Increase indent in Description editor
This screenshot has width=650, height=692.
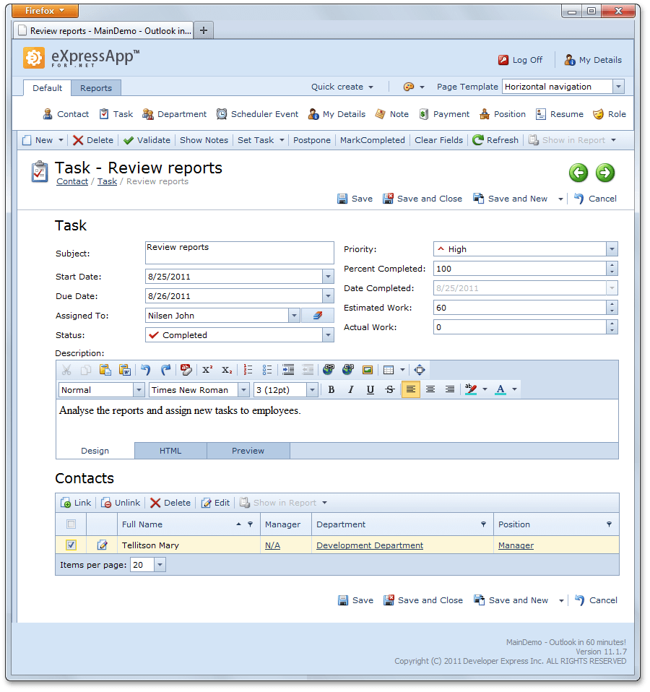[x=288, y=370]
